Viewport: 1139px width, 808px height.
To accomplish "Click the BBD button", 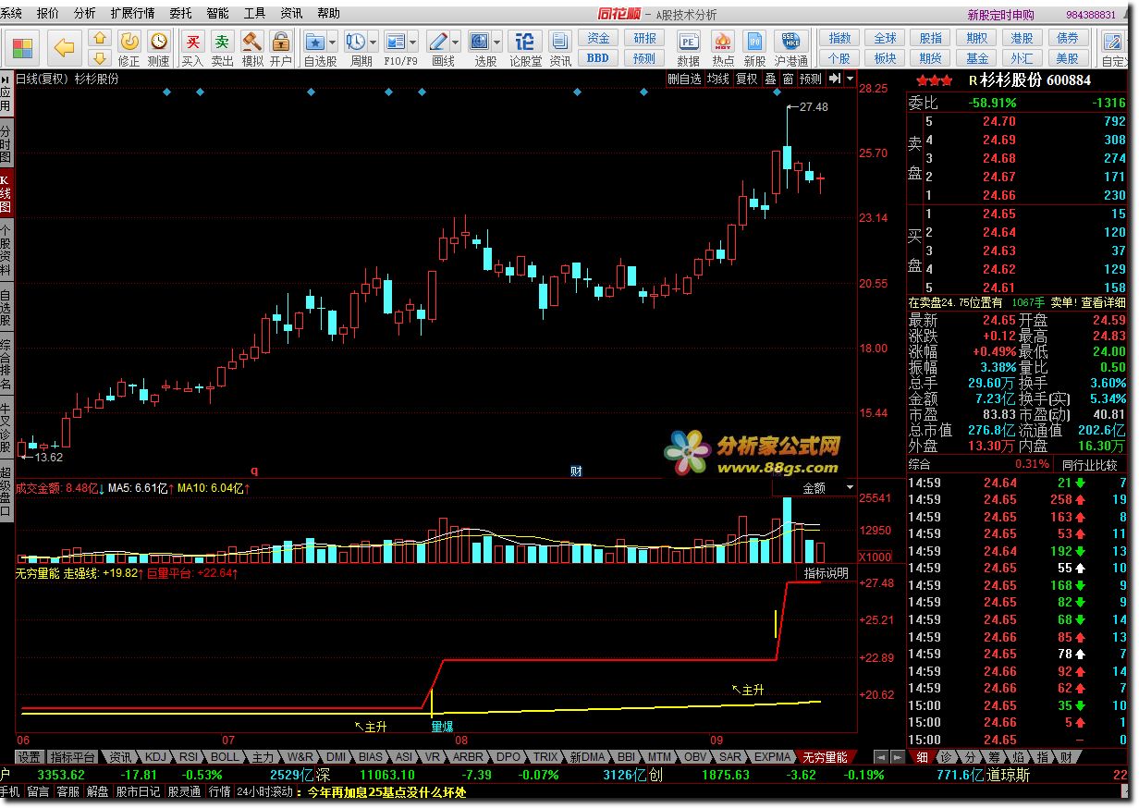I will point(598,57).
